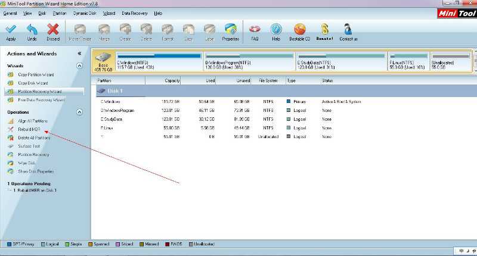Click the Help question mark icon

click(276, 29)
